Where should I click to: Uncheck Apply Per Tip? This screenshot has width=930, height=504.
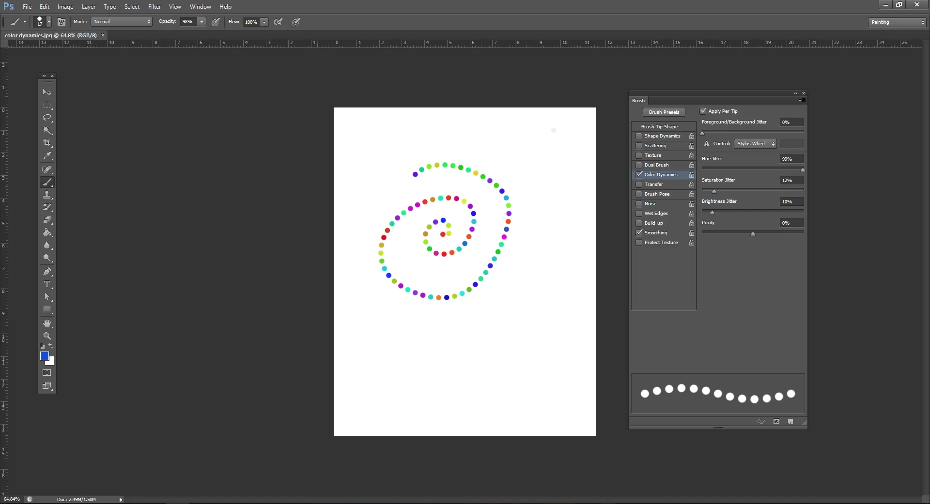[x=703, y=111]
